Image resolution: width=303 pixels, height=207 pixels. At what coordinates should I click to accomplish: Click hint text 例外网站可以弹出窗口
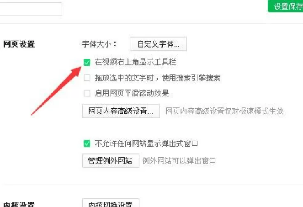pos(179,161)
